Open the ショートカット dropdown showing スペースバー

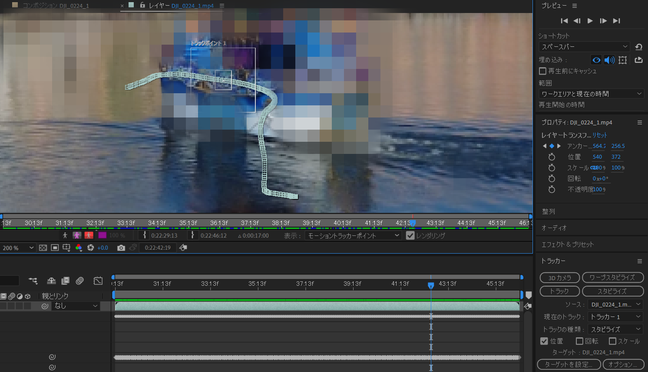584,46
